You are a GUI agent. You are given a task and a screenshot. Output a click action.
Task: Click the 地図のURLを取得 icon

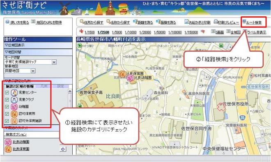[33, 22]
